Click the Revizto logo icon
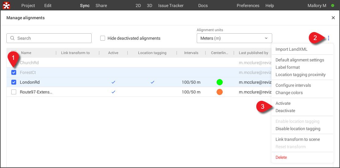Image resolution: width=340 pixels, height=168 pixels. pyautogui.click(x=6, y=5)
